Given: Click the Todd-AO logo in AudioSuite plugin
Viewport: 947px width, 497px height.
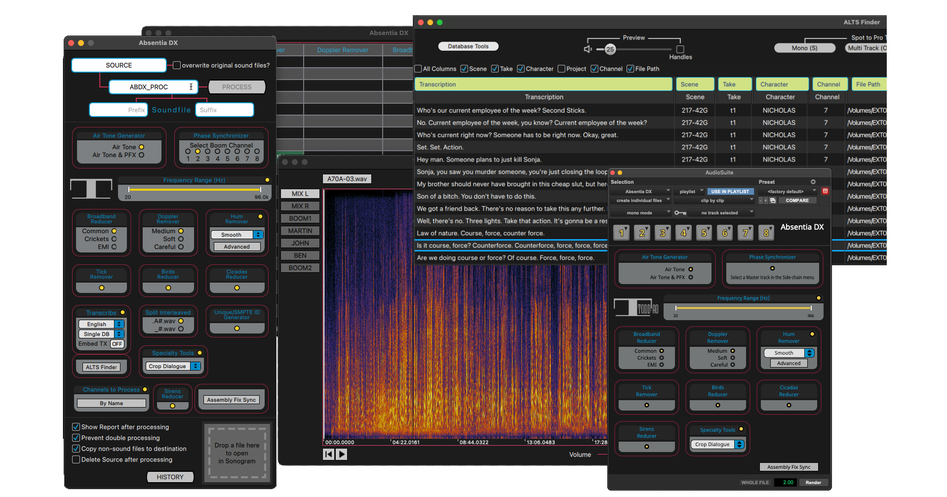Looking at the screenshot, I should tap(636, 307).
